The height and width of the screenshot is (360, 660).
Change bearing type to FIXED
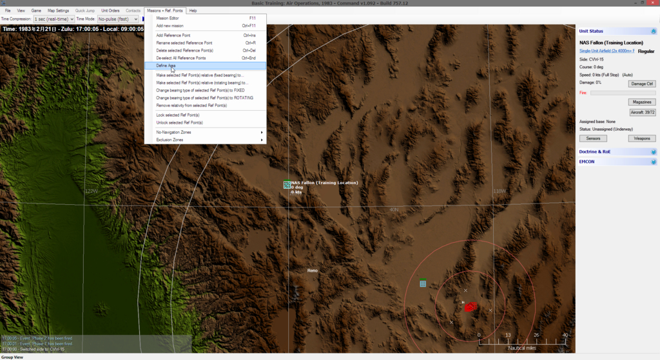(x=206, y=90)
